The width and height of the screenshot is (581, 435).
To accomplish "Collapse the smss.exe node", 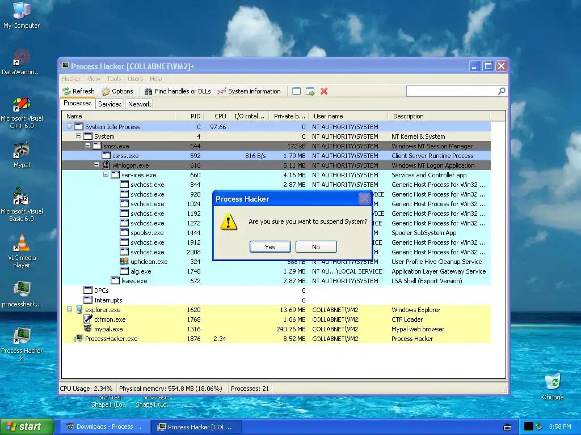I will tap(88, 146).
